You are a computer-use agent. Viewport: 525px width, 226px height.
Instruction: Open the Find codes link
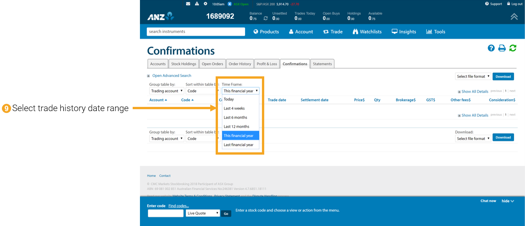(x=179, y=205)
